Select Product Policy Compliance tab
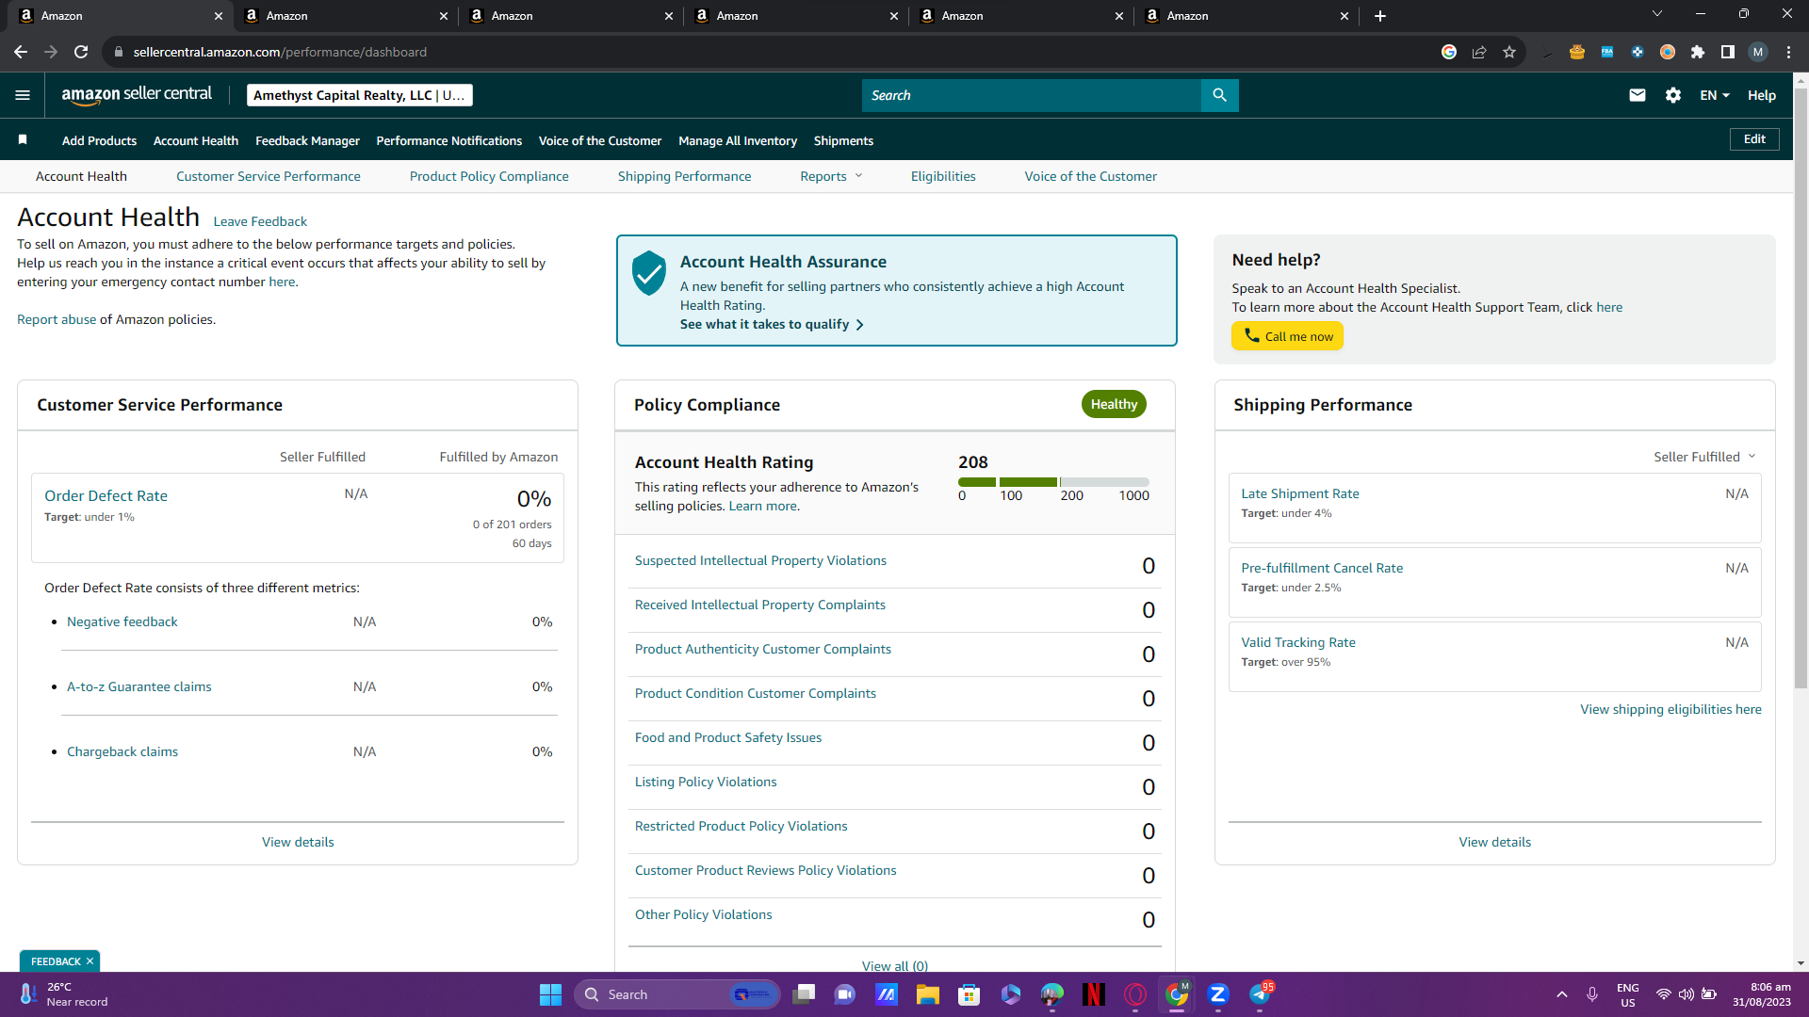 click(489, 176)
